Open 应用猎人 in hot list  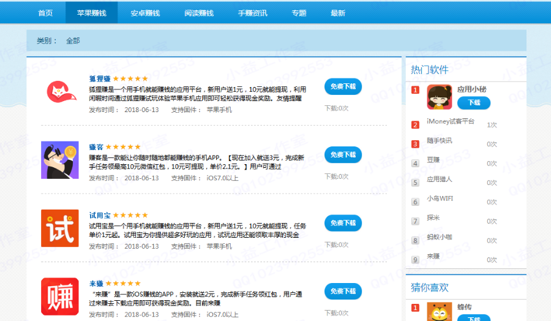pyautogui.click(x=440, y=179)
